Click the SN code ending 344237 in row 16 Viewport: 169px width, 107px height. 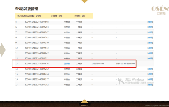click(x=37, y=79)
